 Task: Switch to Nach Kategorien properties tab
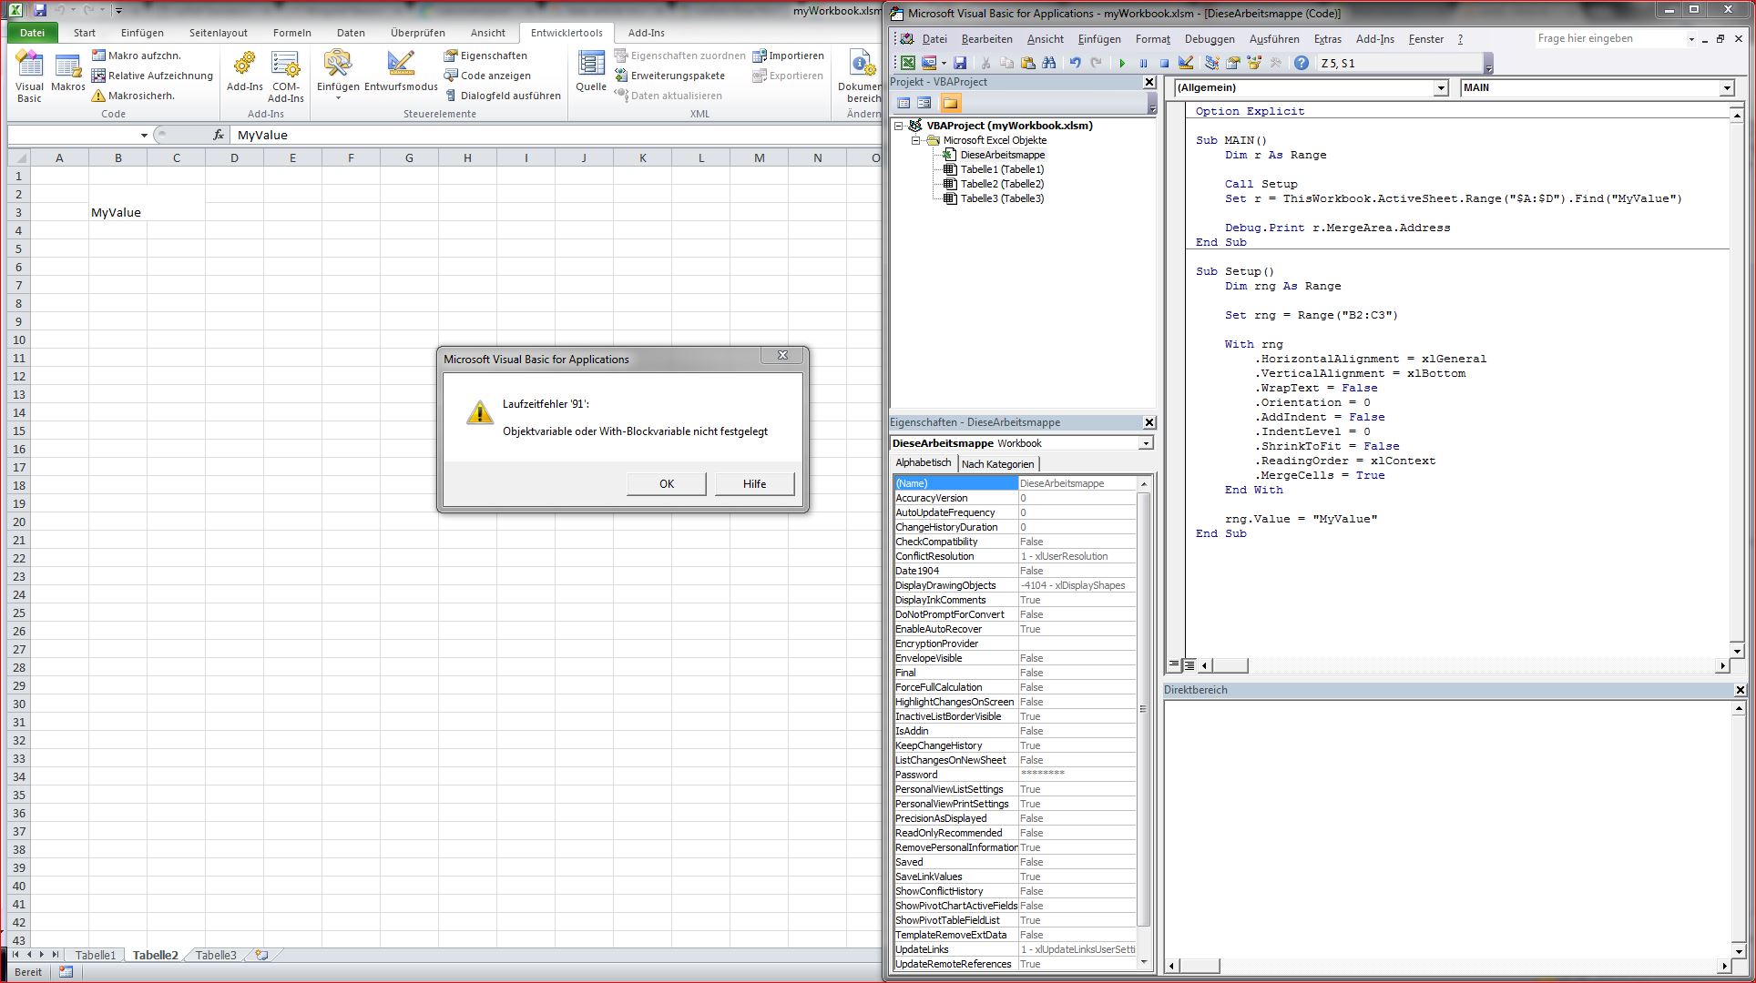pyautogui.click(x=997, y=463)
